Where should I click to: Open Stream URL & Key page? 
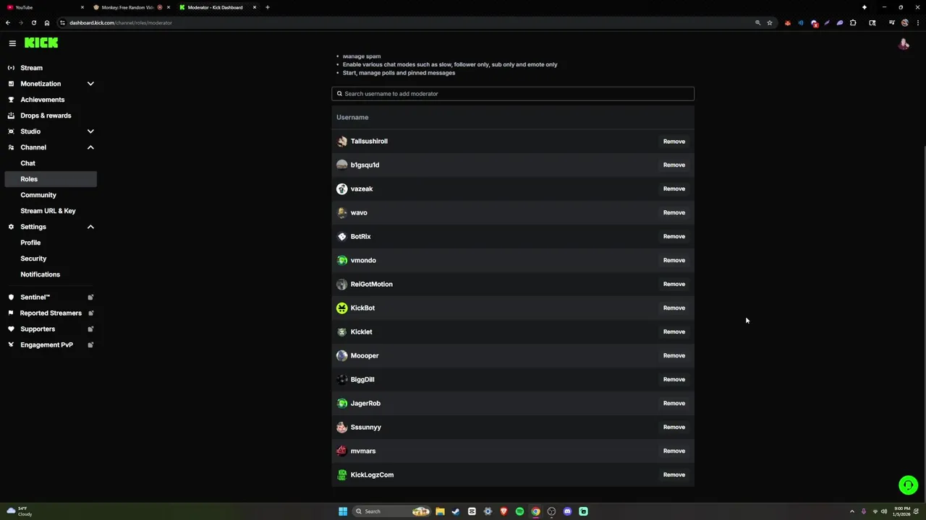(x=48, y=211)
